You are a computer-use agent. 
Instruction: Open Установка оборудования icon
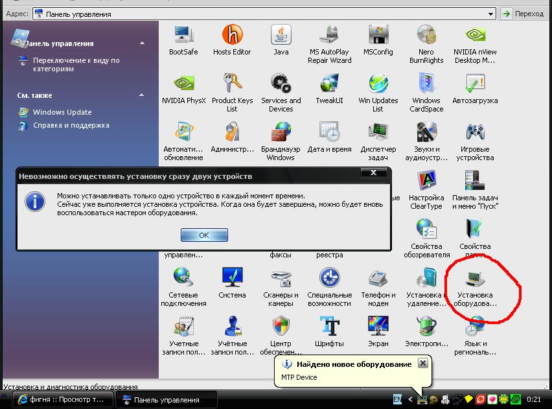tap(475, 287)
